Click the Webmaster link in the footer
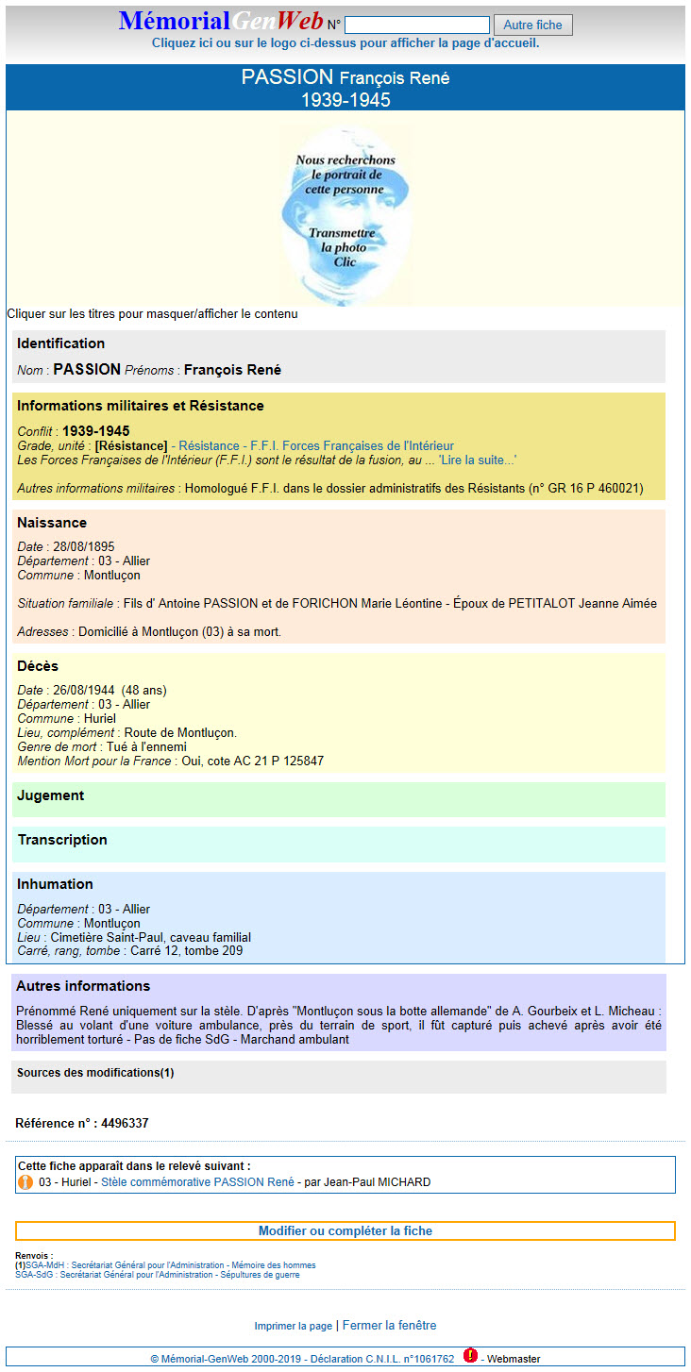This screenshot has width=691, height=1372. point(514,1359)
